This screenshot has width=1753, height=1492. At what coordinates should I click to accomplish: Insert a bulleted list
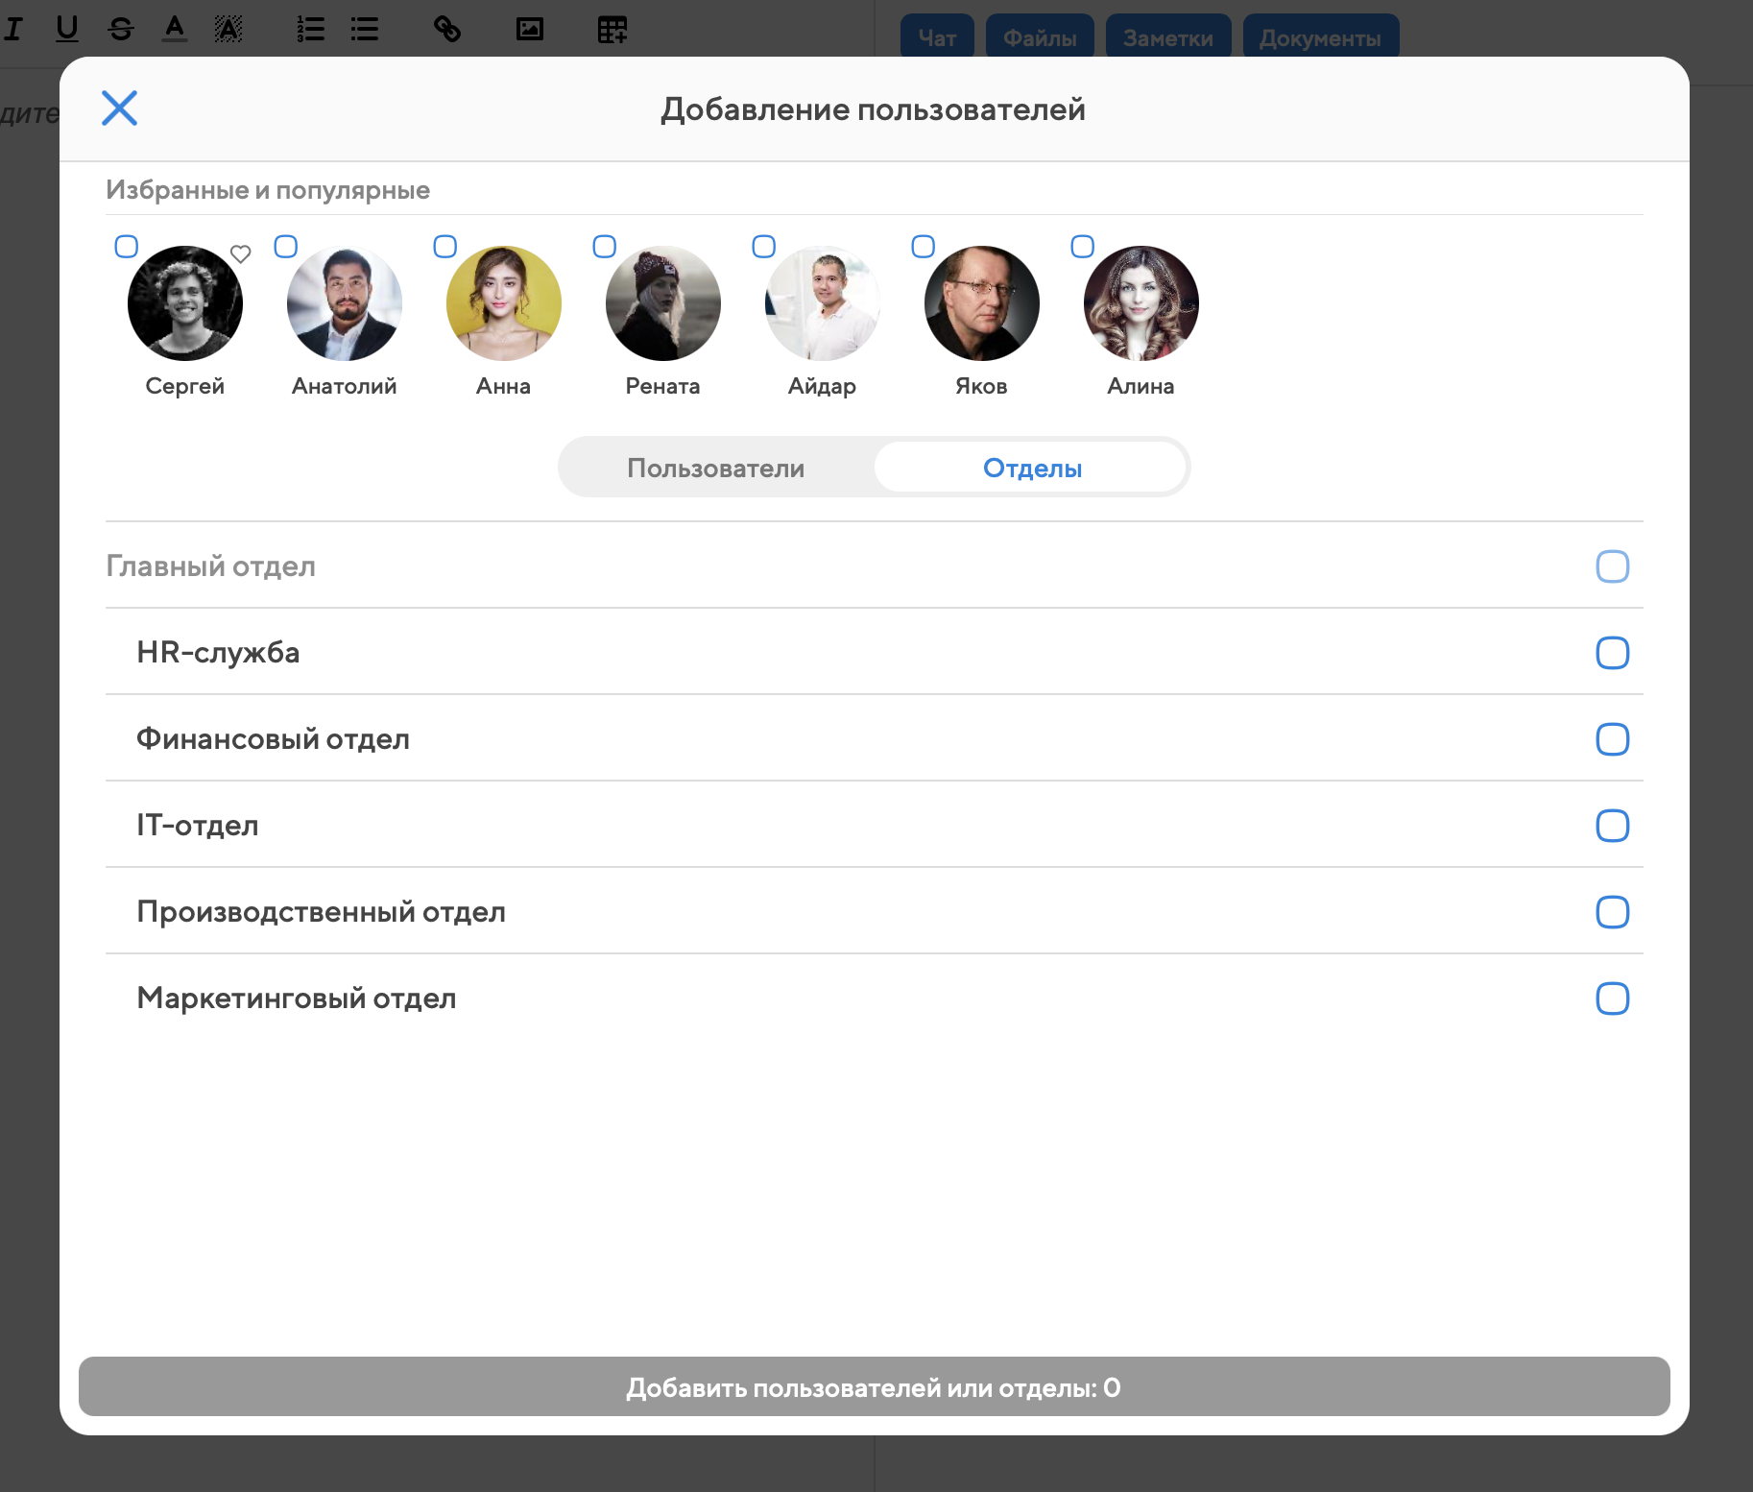click(x=365, y=29)
